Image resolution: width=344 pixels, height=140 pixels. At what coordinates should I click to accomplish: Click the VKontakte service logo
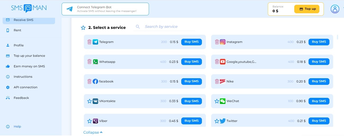(95, 101)
